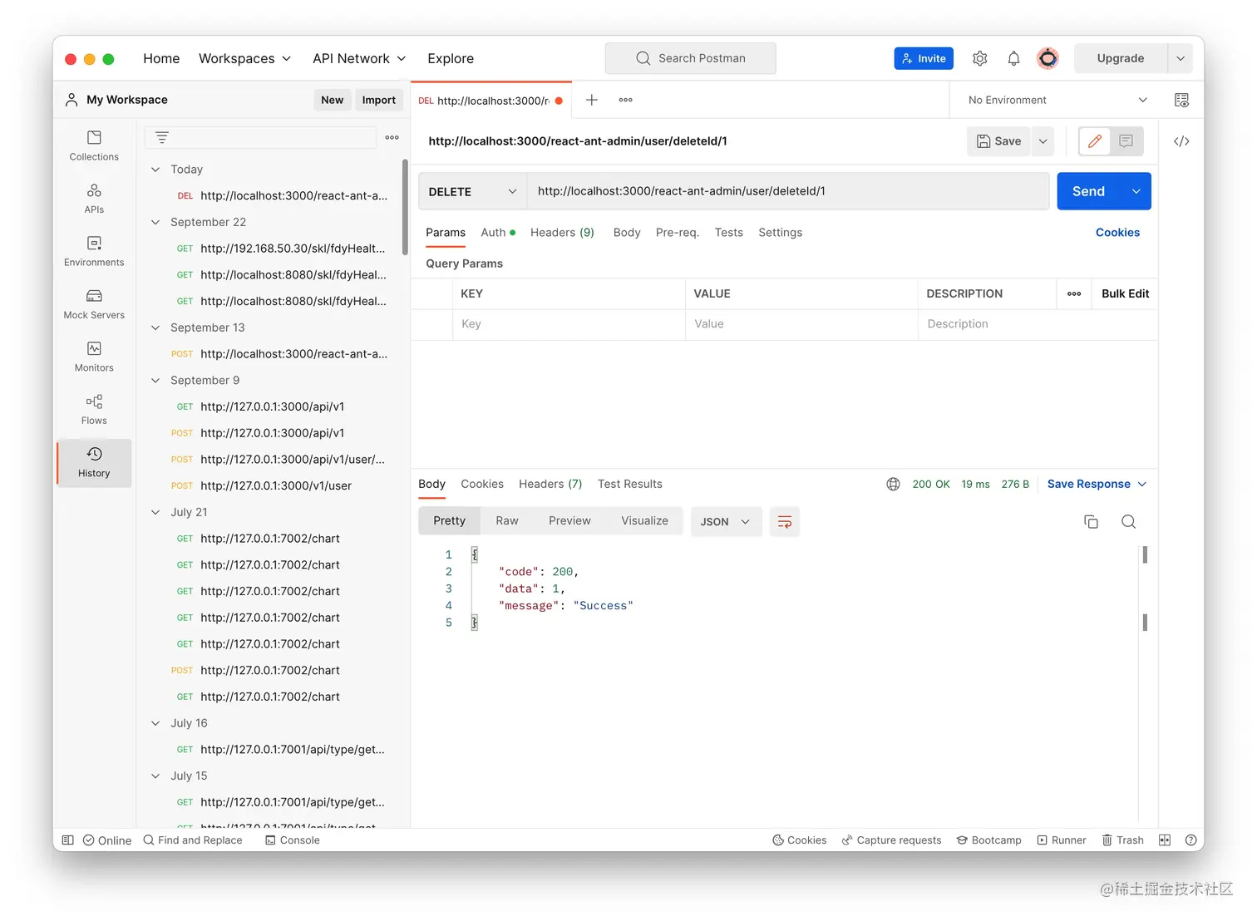Click the Invite button

coord(924,58)
